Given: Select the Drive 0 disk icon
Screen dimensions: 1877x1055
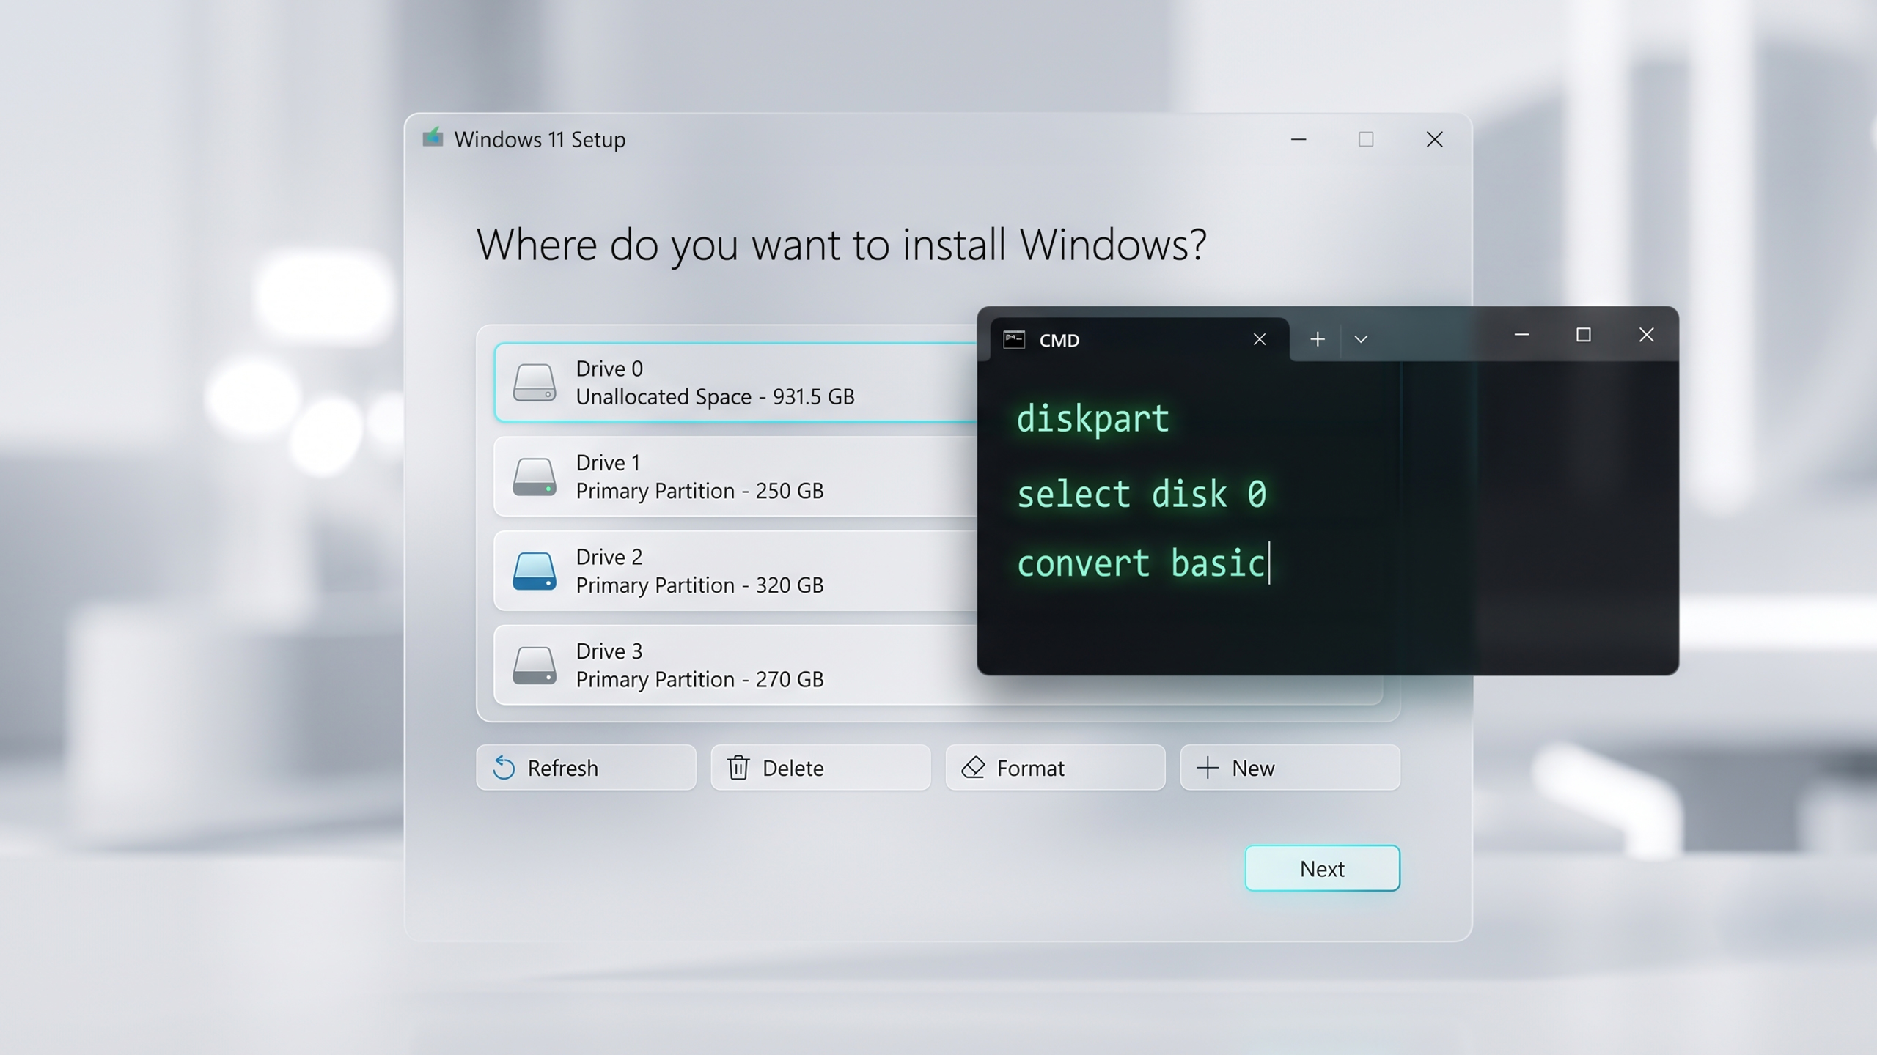Looking at the screenshot, I should 534,382.
